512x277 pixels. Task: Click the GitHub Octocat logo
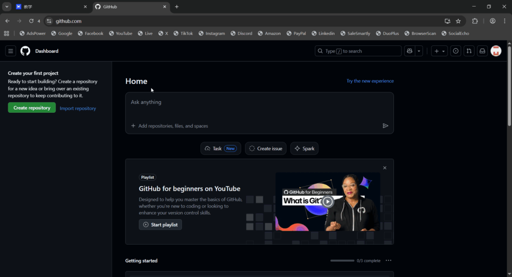(x=25, y=51)
